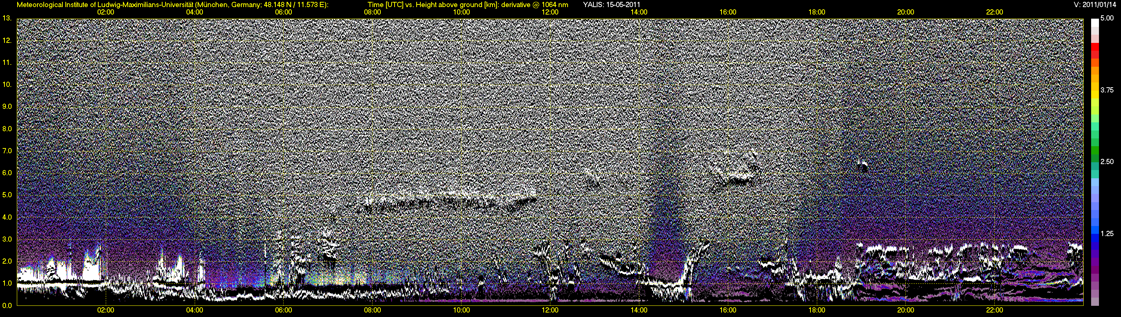Select the 04:00 tick on the top time axis

[195, 12]
